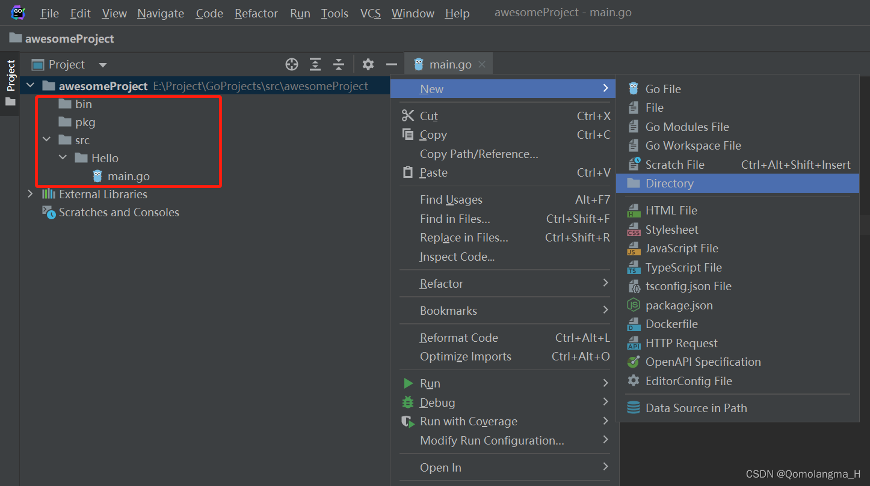Locate opened file with crosshair icon

pos(292,64)
